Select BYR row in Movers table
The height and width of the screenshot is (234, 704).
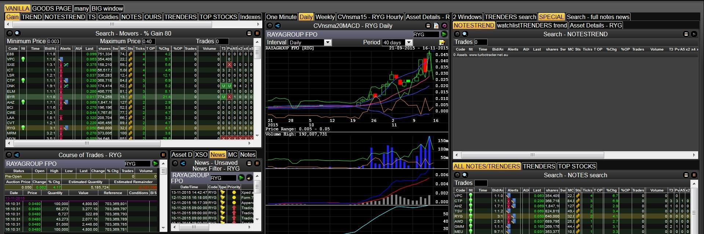point(130,97)
